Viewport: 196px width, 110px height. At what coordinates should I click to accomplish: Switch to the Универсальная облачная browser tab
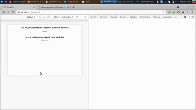tap(53, 7)
